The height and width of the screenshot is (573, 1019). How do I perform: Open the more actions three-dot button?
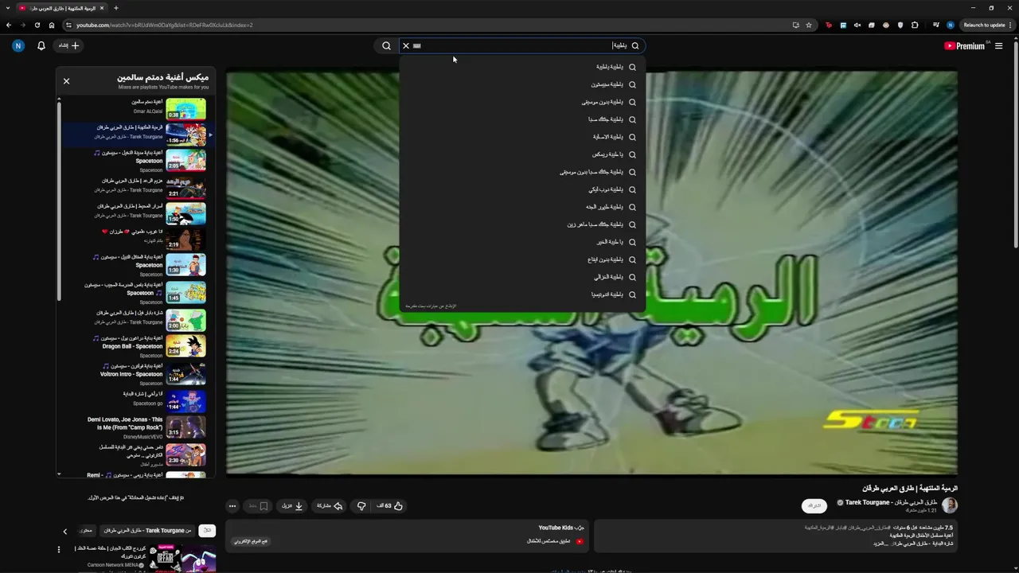tap(232, 505)
